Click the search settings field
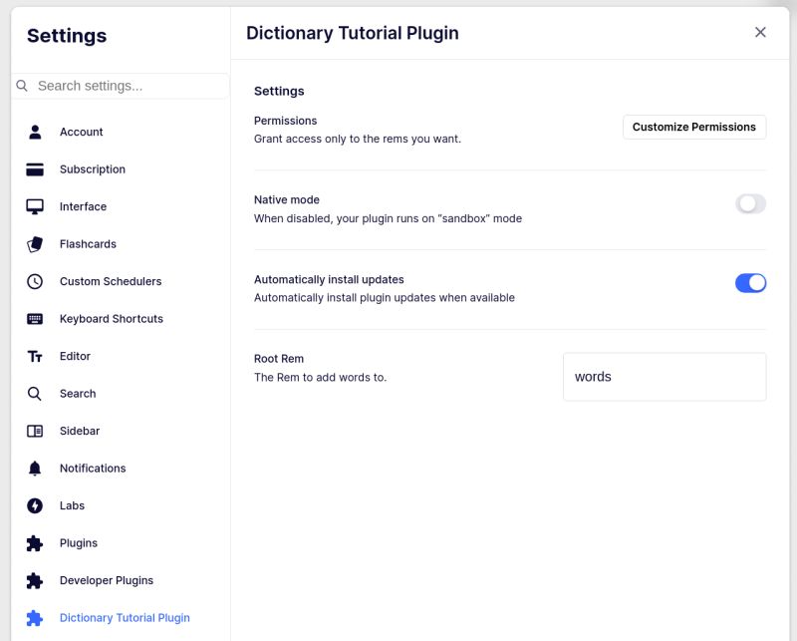Screen dimensions: 797x641 120,86
